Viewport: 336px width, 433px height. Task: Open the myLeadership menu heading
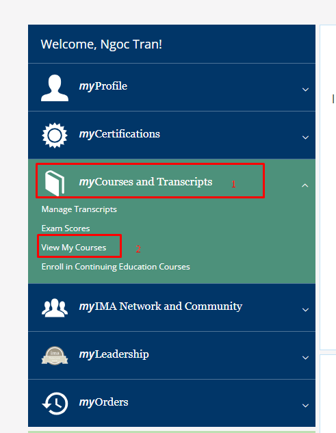[x=114, y=354]
